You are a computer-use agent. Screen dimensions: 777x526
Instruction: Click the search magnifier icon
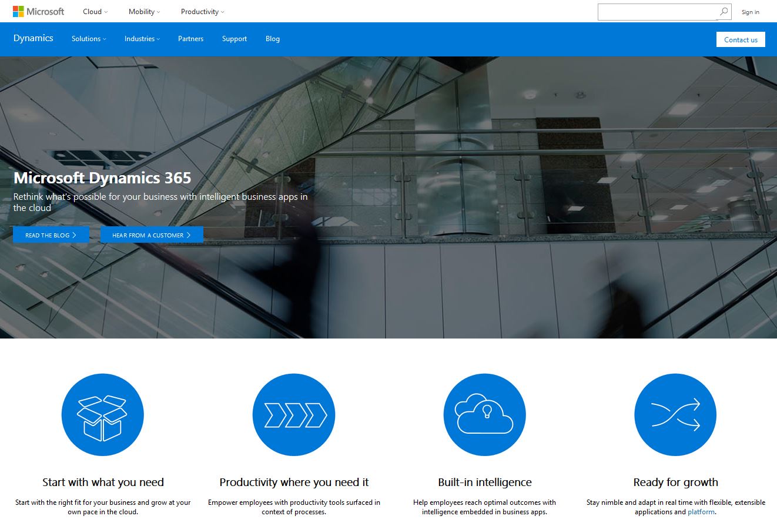pyautogui.click(x=724, y=11)
